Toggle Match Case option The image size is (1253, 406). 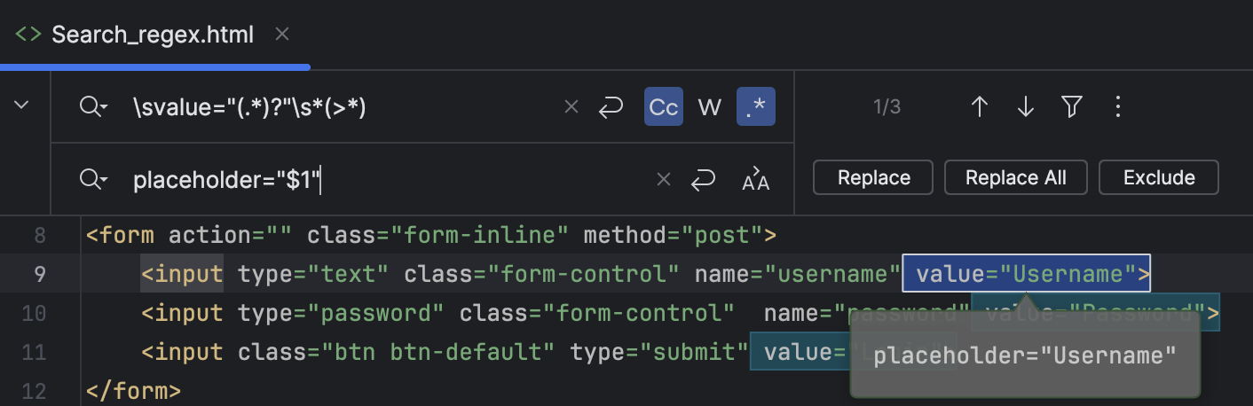click(x=664, y=107)
